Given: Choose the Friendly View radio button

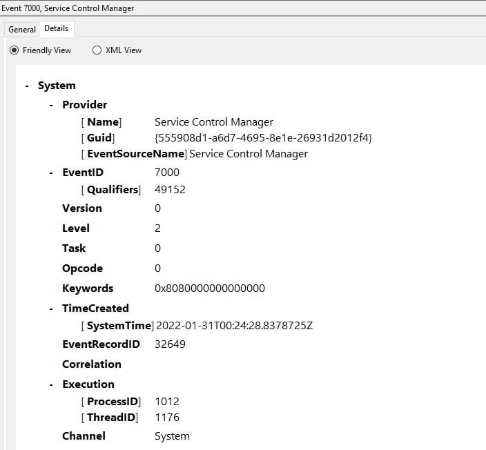Looking at the screenshot, I should click(14, 50).
